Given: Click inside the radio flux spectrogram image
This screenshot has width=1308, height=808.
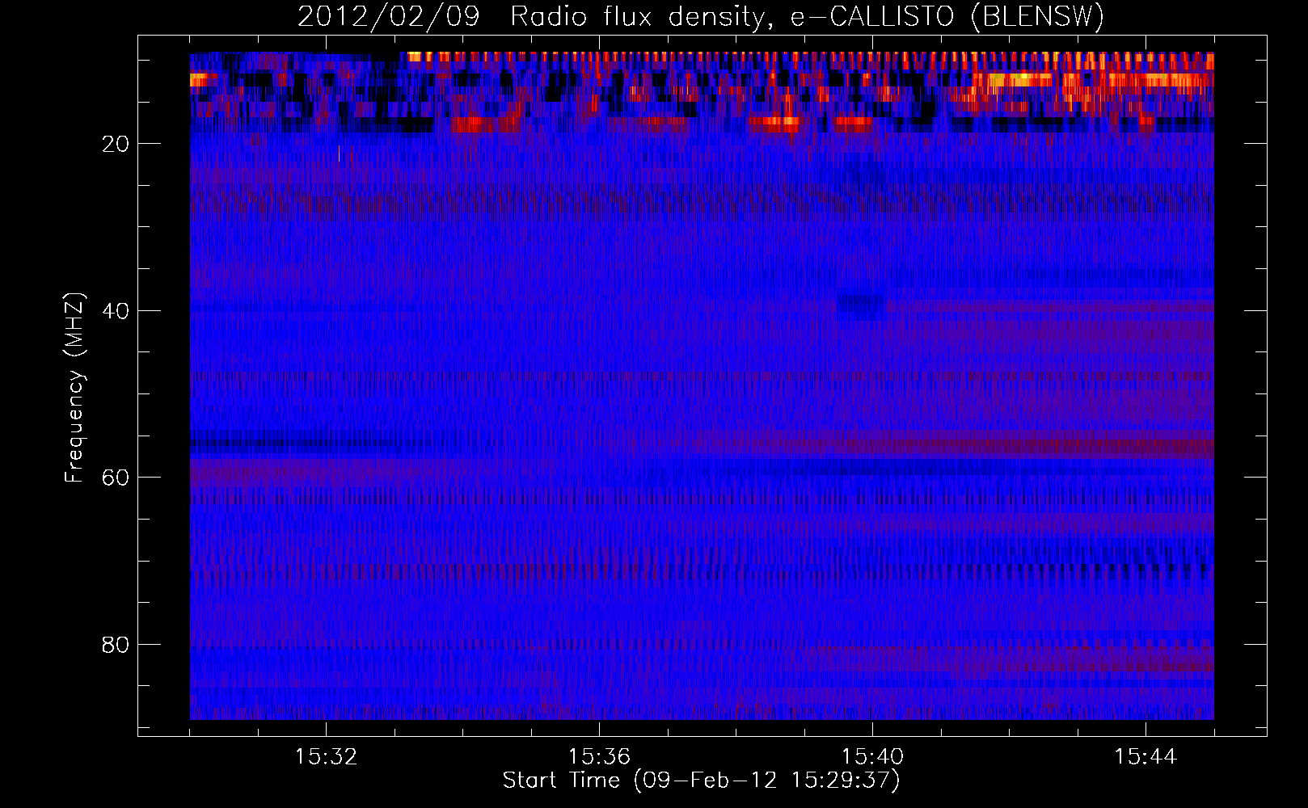Looking at the screenshot, I should click(x=702, y=385).
